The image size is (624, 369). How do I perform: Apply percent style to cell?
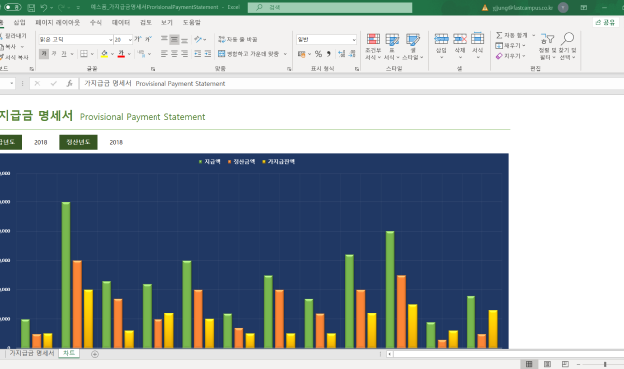(318, 53)
